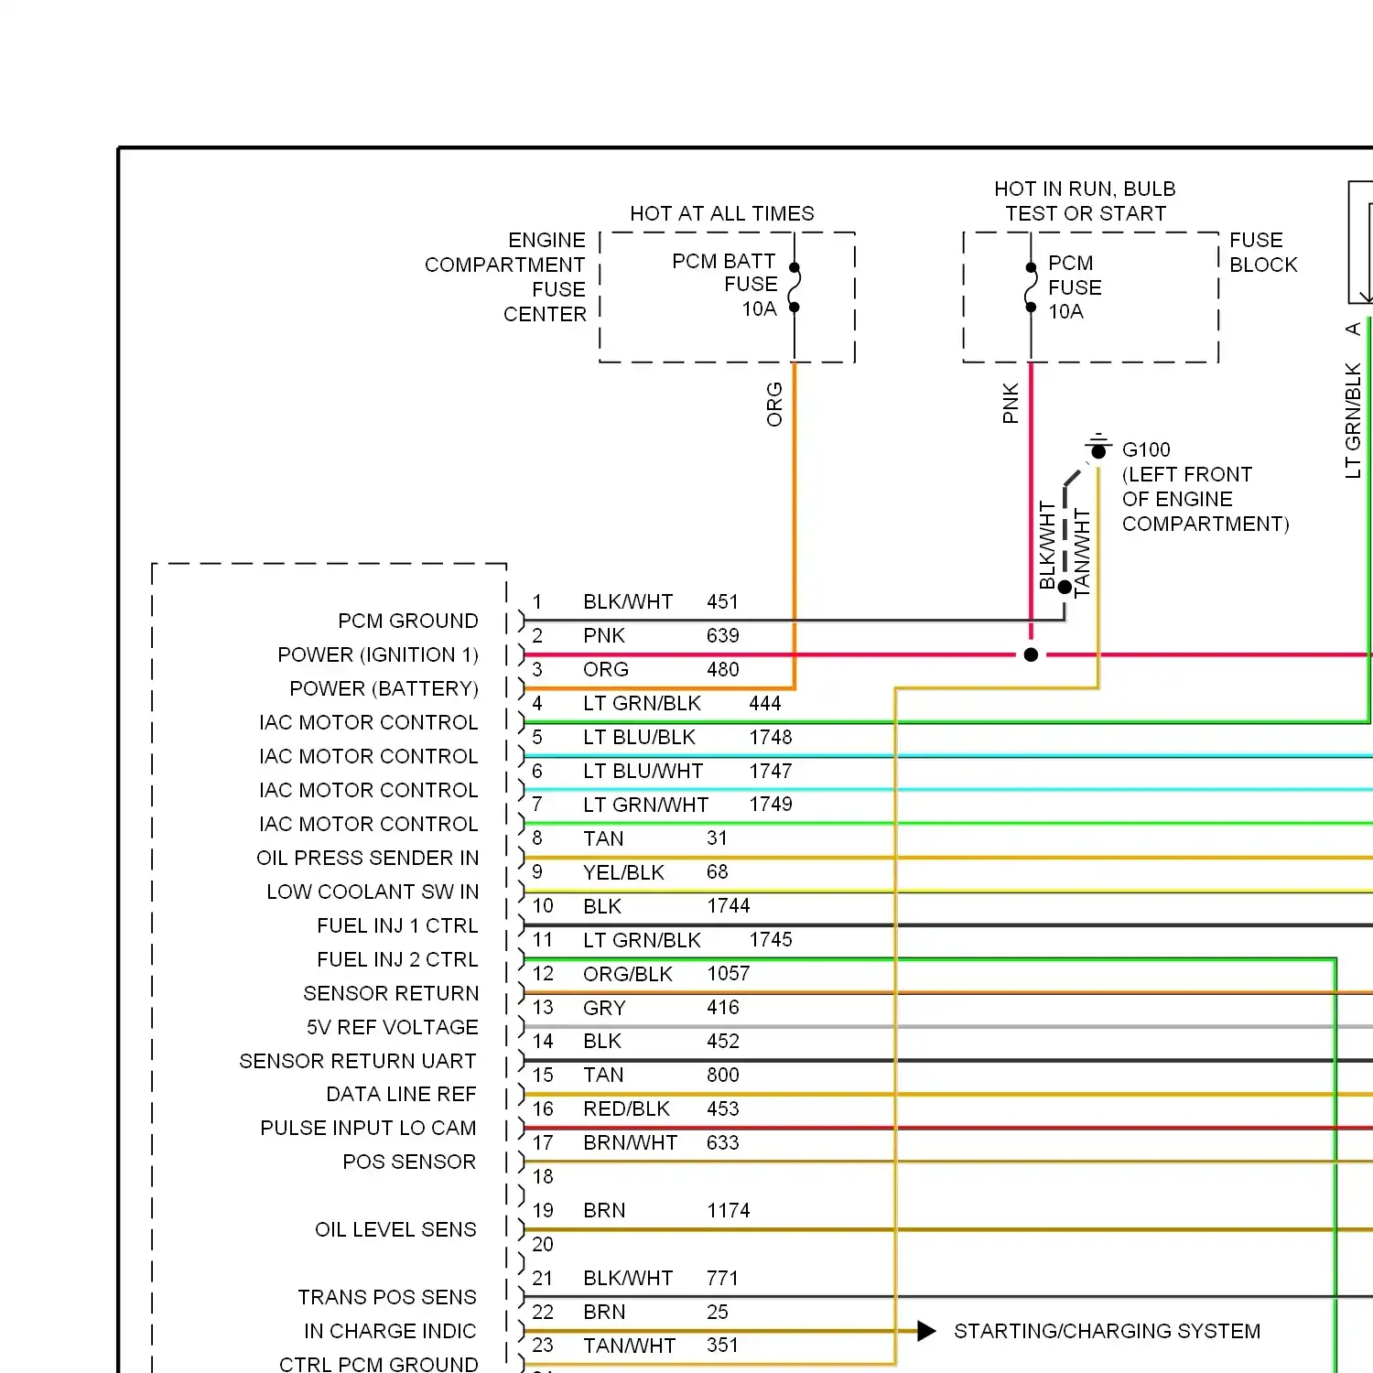Click the IN CHARGE INDIC label
This screenshot has width=1373, height=1373.
point(390,1331)
